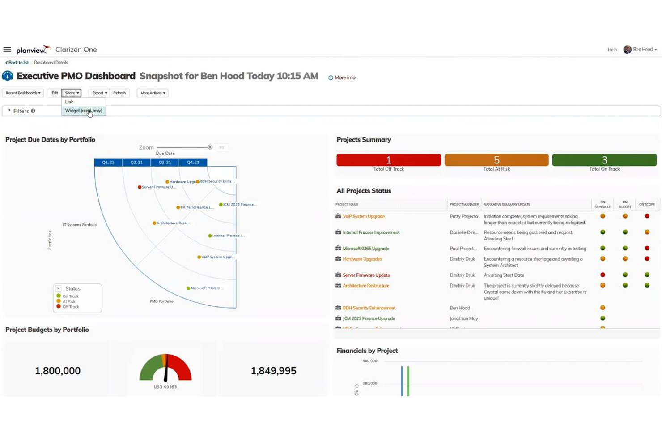Click the VoIP System Upgrade On Schedule indicator
Image resolution: width=662 pixels, height=442 pixels.
coord(603,216)
